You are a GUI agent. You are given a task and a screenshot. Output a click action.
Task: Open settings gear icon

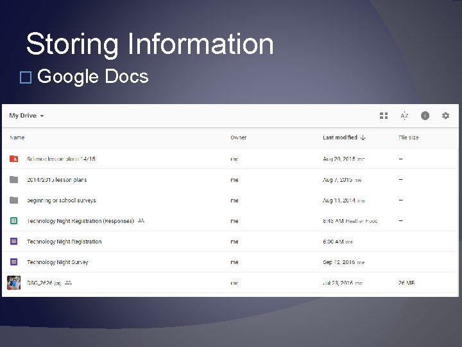click(445, 116)
